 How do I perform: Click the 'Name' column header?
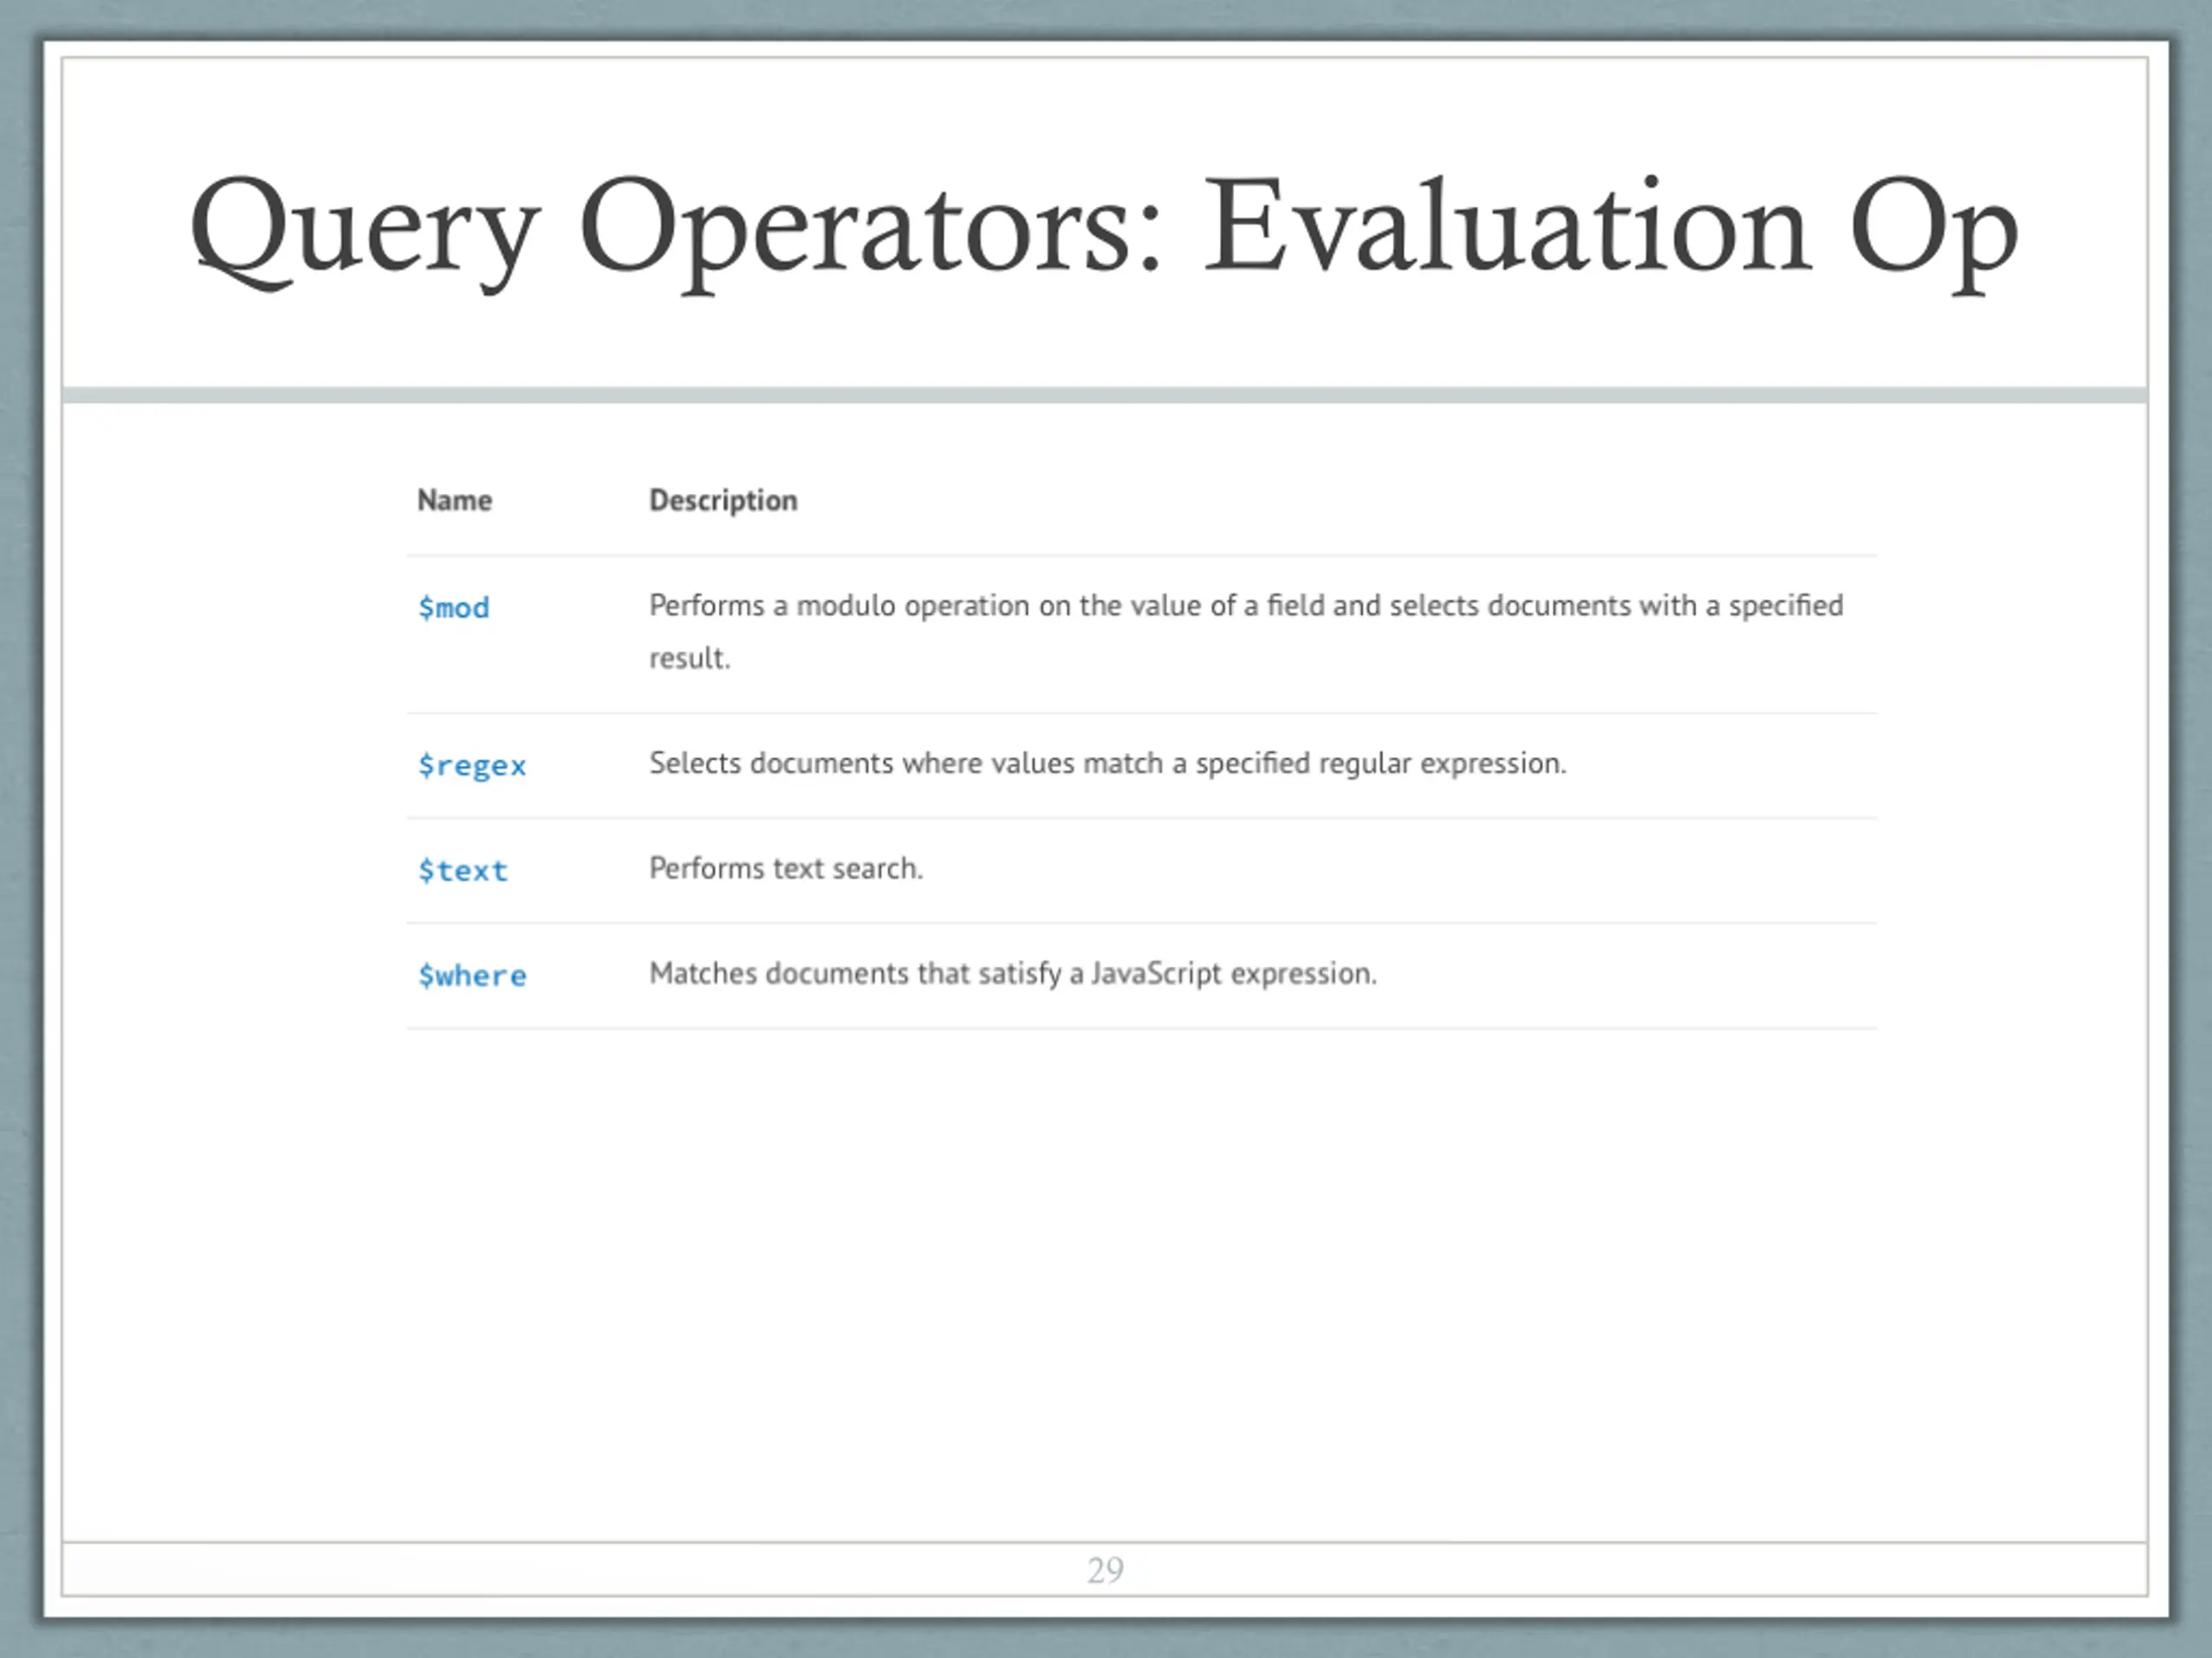(x=455, y=500)
